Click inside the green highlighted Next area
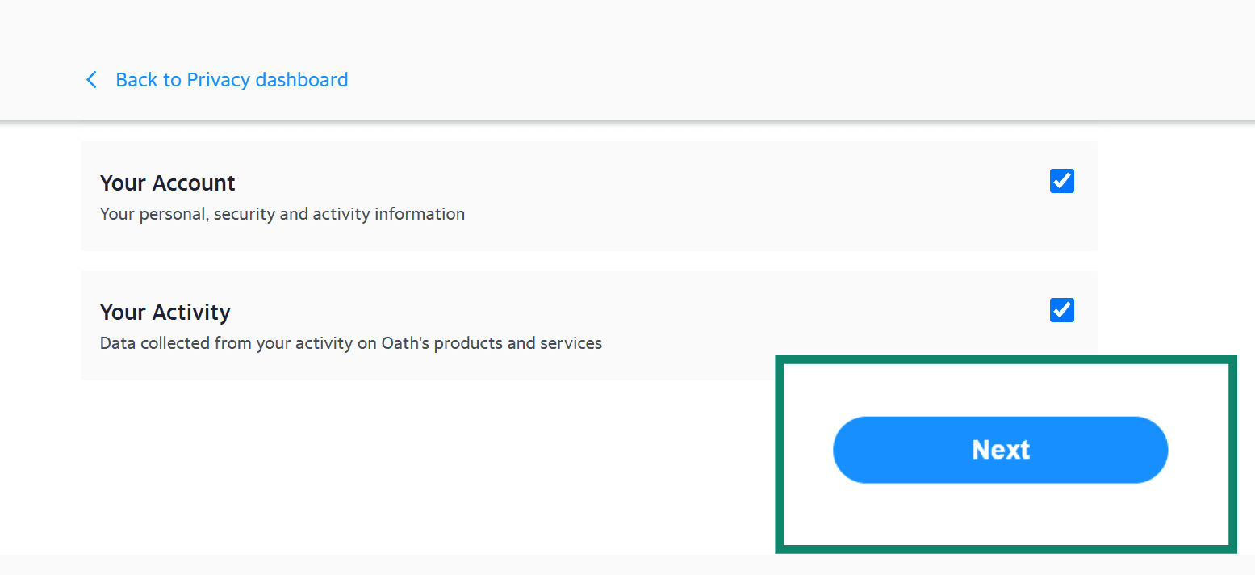 tap(1000, 450)
